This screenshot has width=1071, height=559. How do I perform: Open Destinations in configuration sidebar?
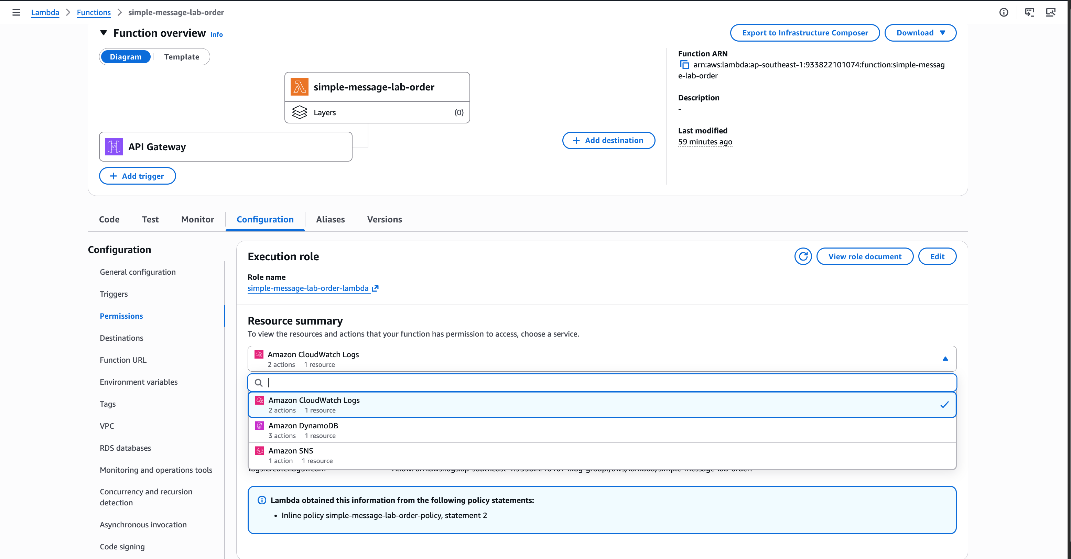click(121, 338)
